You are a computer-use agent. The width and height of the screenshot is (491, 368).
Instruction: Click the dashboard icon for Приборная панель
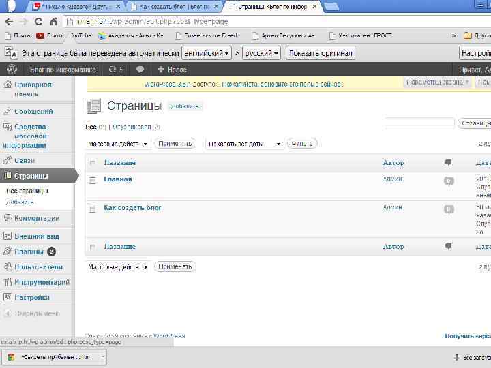8,85
